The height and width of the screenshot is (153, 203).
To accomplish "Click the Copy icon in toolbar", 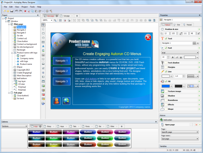I will pyautogui.click(x=33, y=11).
